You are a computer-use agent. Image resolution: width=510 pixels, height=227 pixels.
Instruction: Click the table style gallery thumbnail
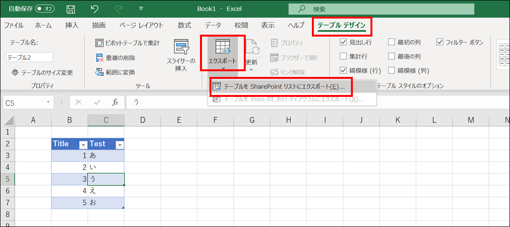pyautogui.click(x=503, y=54)
